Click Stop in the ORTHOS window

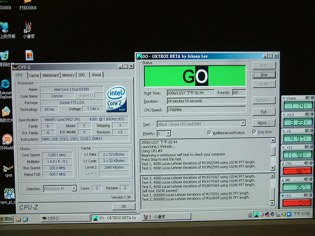(264, 75)
